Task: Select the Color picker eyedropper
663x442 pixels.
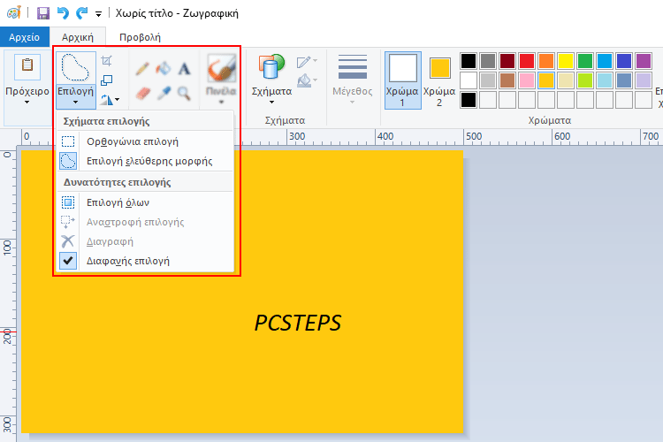Action: click(x=164, y=93)
